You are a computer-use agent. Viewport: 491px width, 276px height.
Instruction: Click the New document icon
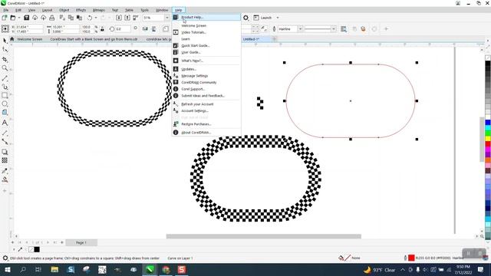click(x=5, y=18)
